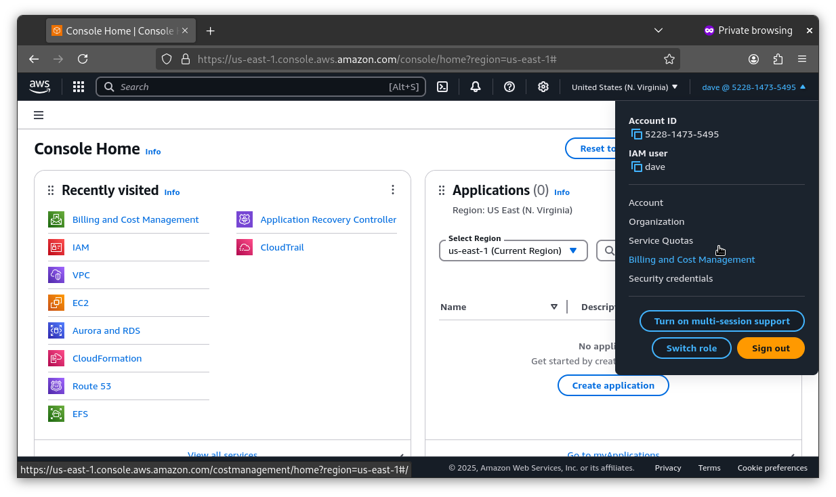Go back in browser history
Viewport: 836px width, 497px height.
pos(34,59)
